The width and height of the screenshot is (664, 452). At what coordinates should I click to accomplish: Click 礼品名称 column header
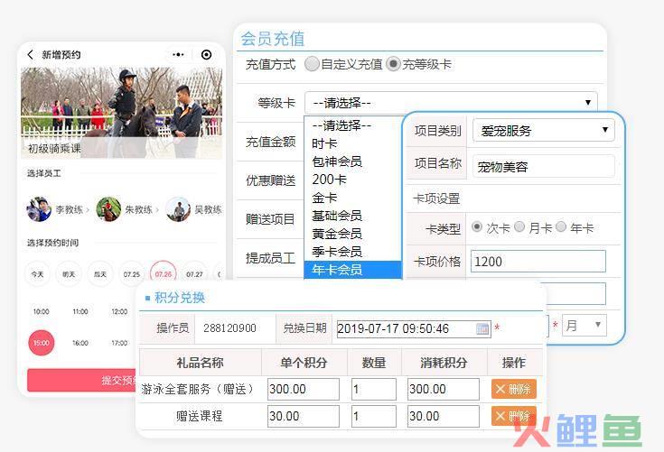point(200,363)
